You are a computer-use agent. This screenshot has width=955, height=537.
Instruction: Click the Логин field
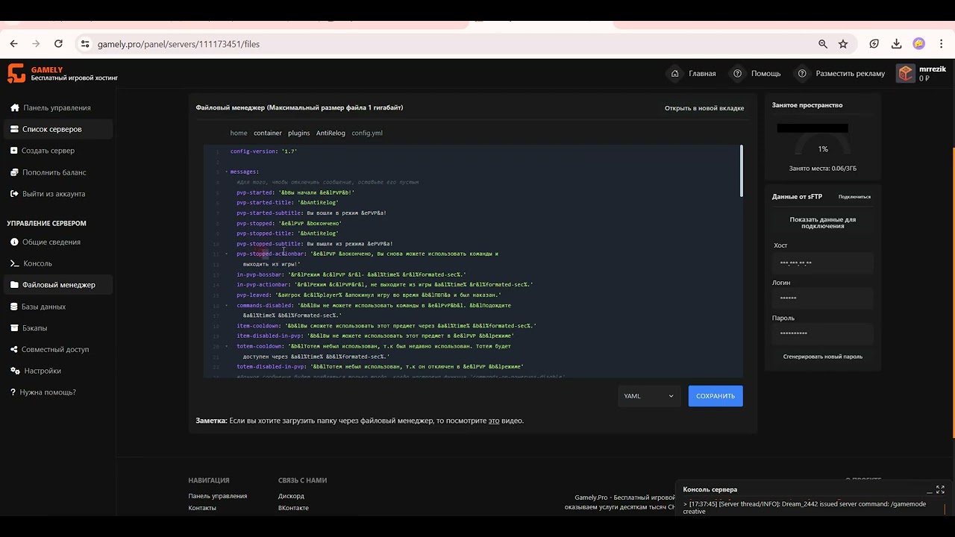tap(823, 298)
